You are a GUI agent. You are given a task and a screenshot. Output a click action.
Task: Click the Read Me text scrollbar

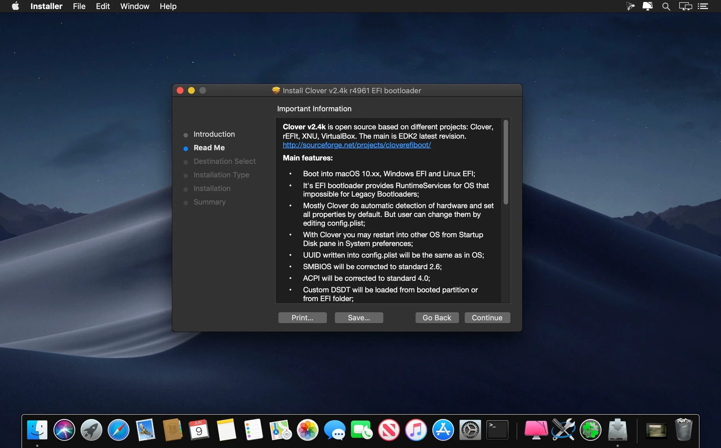click(x=506, y=162)
